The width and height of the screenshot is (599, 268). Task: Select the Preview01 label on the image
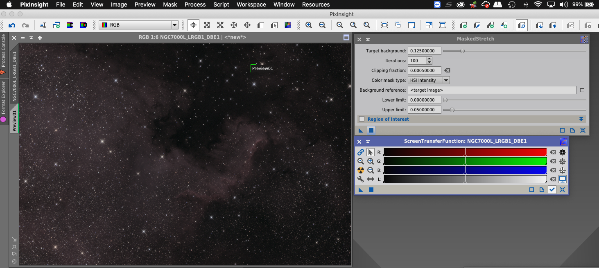[x=262, y=68]
